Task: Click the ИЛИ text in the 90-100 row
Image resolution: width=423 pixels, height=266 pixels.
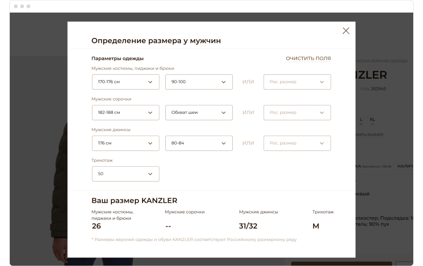Action: [x=248, y=82]
